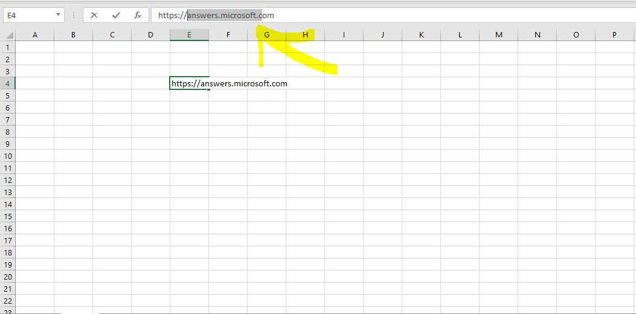Select row 16 header

coord(7,228)
